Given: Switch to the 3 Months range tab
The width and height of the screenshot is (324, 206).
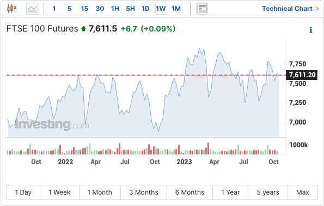Looking at the screenshot, I should (x=144, y=192).
